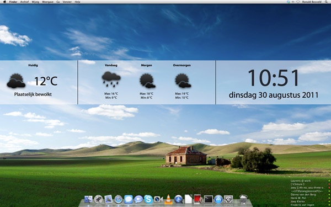Open the App Store dock icon
331x207 pixels.
tap(218, 199)
